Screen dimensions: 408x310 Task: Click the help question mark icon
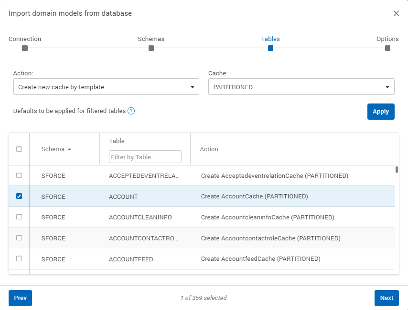[131, 111]
